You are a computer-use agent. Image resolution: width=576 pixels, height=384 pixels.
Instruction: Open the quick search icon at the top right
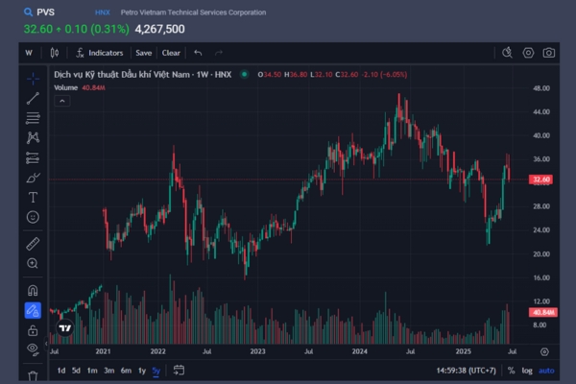coord(507,53)
